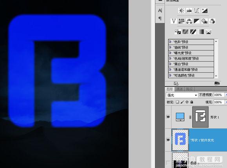Hide the "形状 1"的外发光 layer
The image size is (227, 168).
[168, 140]
